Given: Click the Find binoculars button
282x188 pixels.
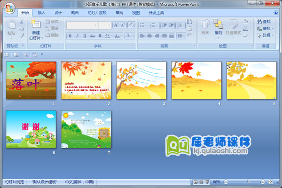Looking at the screenshot, I should (264, 22).
